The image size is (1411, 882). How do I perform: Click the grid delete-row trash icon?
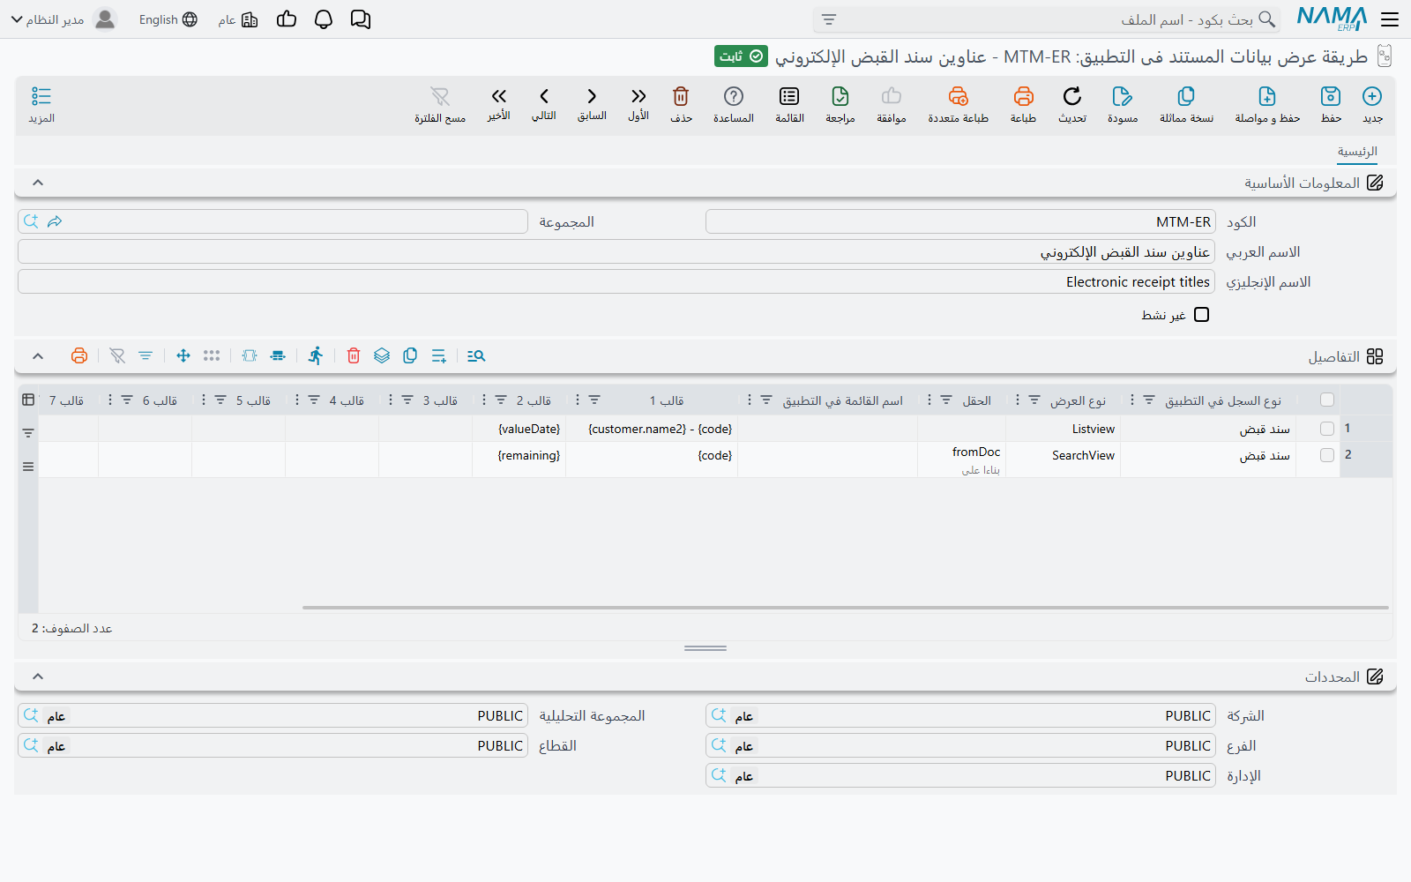coord(354,355)
